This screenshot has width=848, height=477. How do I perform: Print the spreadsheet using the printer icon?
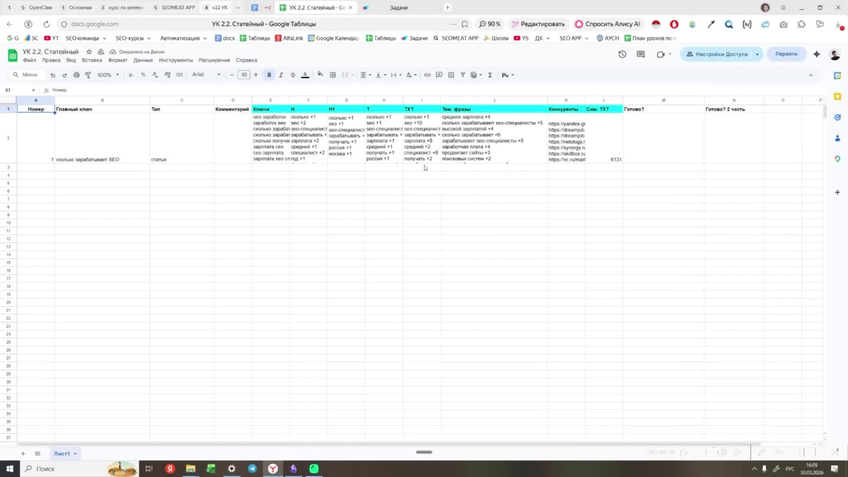pos(76,75)
